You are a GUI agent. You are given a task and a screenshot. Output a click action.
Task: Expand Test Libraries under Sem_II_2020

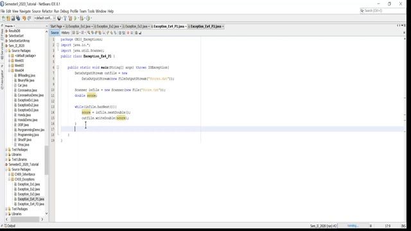tap(6, 160)
